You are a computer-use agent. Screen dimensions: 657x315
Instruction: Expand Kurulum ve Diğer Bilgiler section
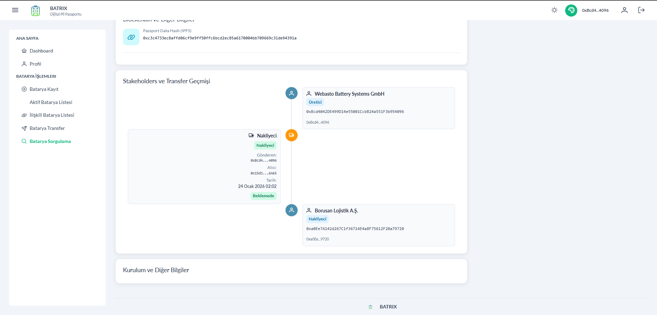(x=156, y=270)
